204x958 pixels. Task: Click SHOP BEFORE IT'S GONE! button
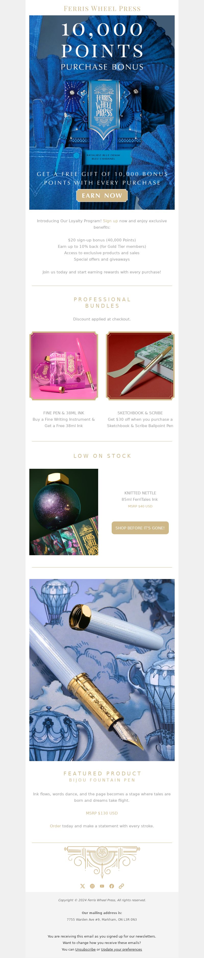pos(140,528)
